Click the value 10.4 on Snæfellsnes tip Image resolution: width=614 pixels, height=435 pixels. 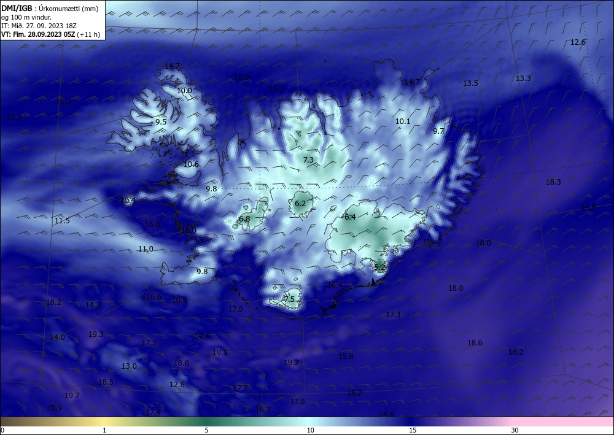pos(128,201)
